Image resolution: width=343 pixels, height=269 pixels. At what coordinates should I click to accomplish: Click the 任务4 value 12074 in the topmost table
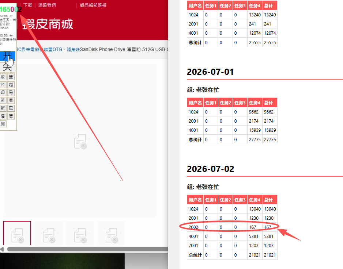coord(255,33)
